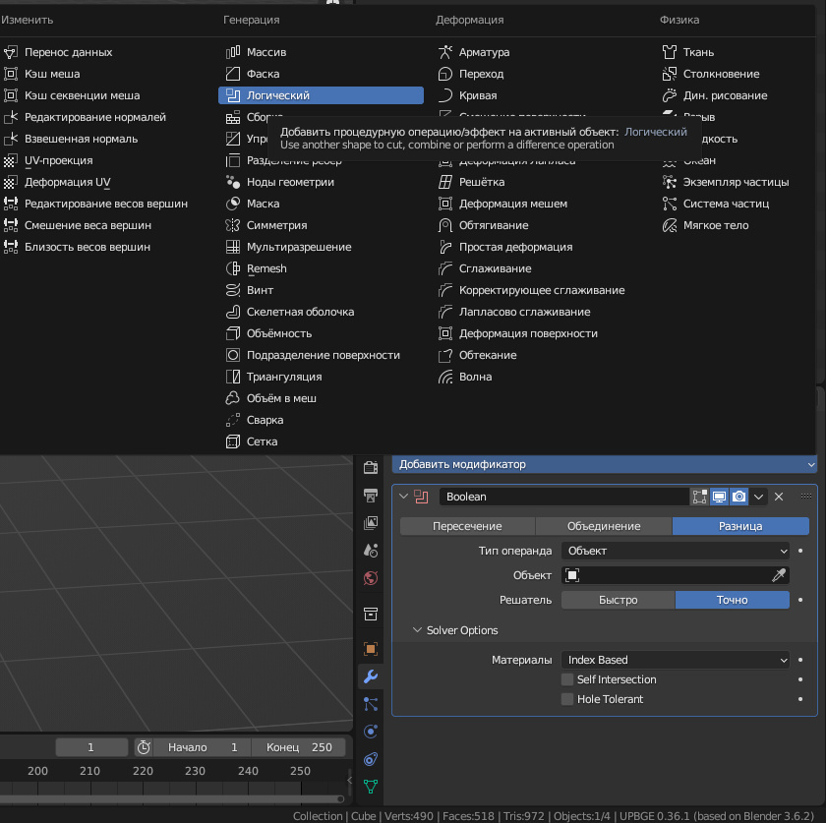The image size is (826, 823).
Task: Click the Объект selection field
Action: [676, 575]
